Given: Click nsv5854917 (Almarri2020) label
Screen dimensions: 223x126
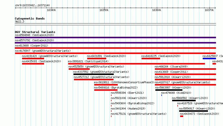Looking at the screenshot, I should (x=197, y=108).
